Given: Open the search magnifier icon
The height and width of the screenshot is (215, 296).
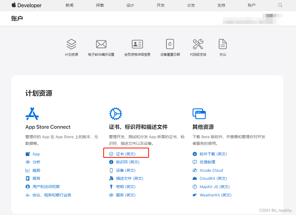Looking at the screenshot, I should pyautogui.click(x=280, y=5).
